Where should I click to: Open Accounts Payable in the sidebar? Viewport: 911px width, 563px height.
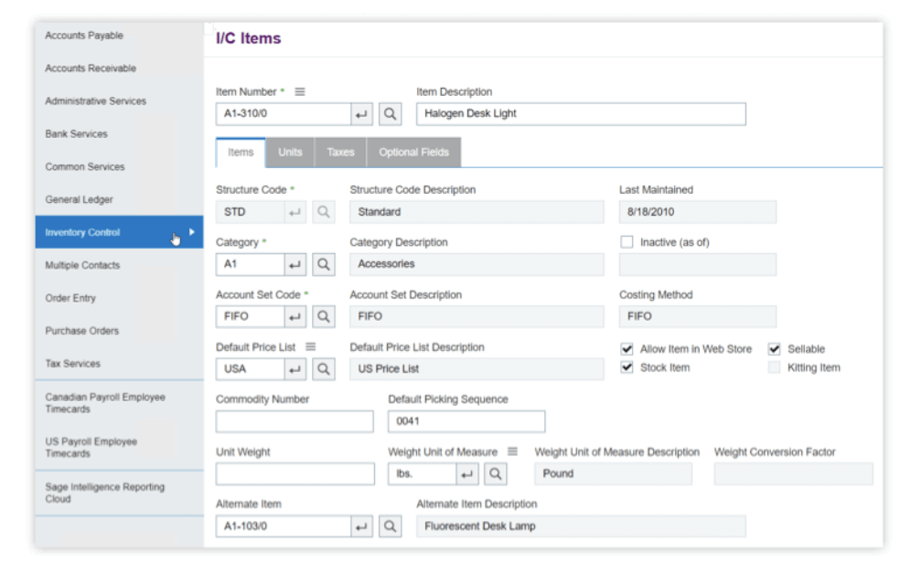click(84, 36)
